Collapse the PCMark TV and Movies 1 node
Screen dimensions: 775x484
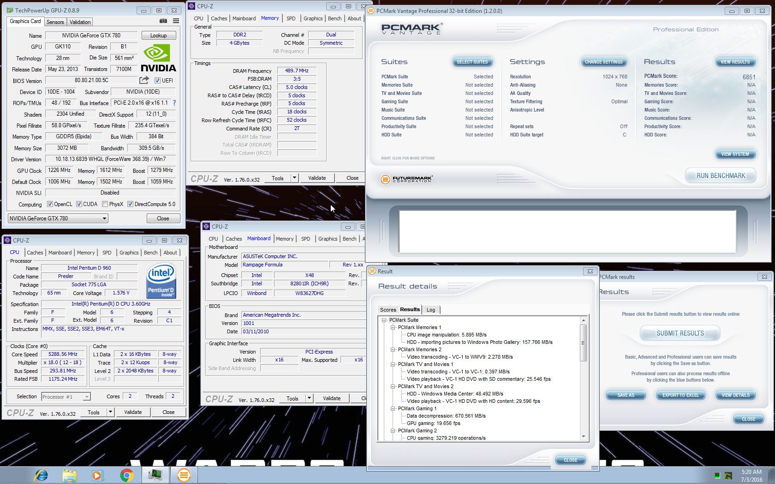[x=393, y=364]
